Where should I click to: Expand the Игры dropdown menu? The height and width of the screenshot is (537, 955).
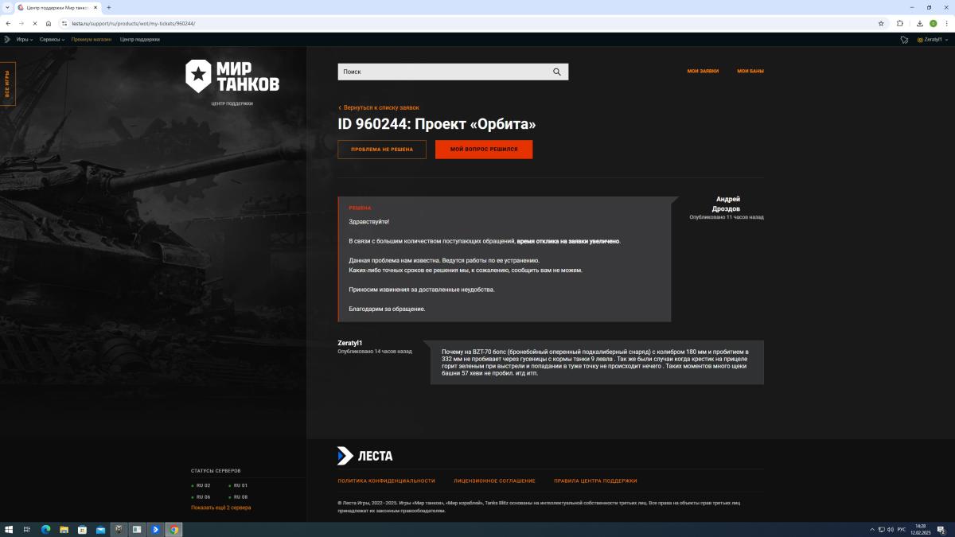point(25,39)
